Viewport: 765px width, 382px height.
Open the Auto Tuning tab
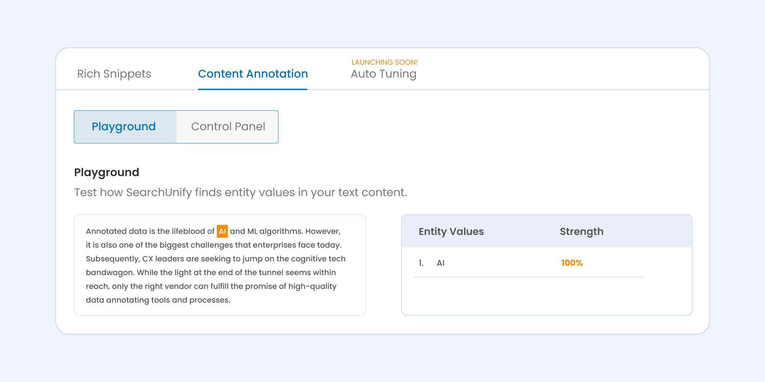[x=384, y=74]
